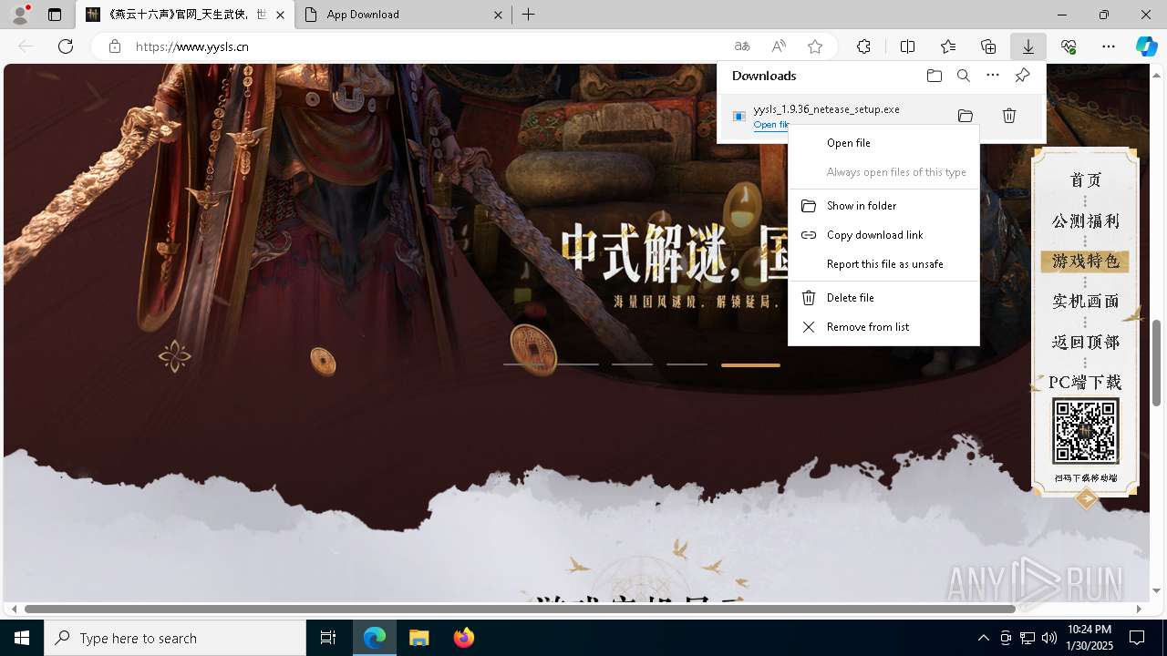Show yysls setup file in folder icon
Viewport: 1167px width, 656px height.
coord(966,116)
